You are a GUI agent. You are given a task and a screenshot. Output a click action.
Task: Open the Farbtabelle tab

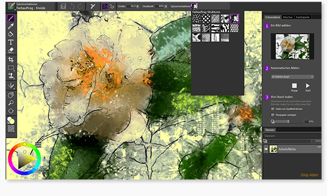(x=302, y=17)
